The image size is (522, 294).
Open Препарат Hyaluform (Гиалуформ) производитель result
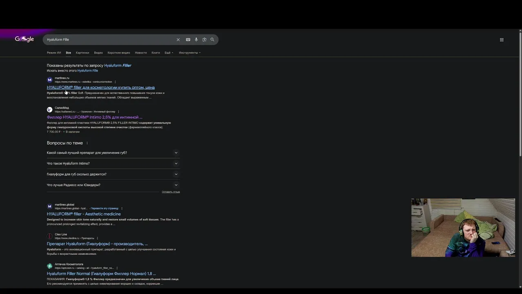tap(97, 244)
